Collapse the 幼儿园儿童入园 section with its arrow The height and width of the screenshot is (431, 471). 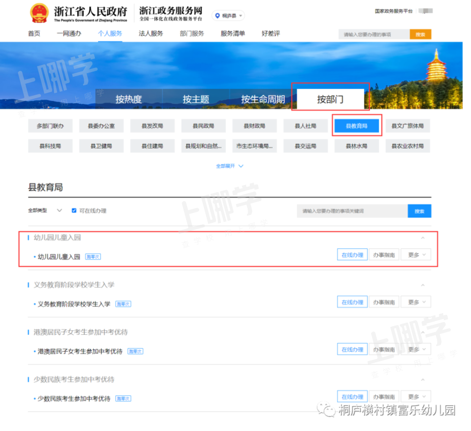(423, 238)
